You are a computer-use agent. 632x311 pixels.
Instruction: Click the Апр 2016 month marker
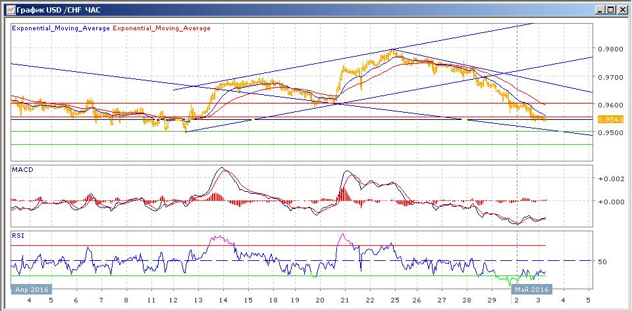32,290
